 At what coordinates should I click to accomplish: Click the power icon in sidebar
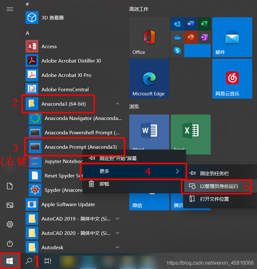click(10, 243)
